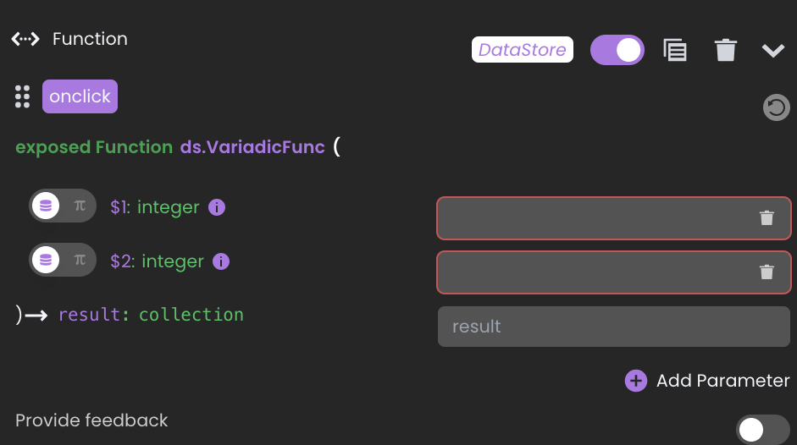Grab the six-dot drag handle icon
797x445 pixels.
[22, 96]
